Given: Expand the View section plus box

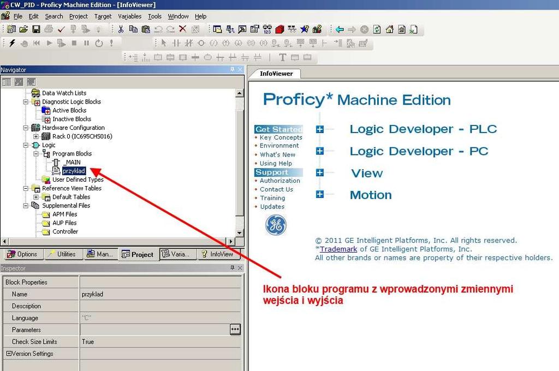Looking at the screenshot, I should pyautogui.click(x=320, y=173).
